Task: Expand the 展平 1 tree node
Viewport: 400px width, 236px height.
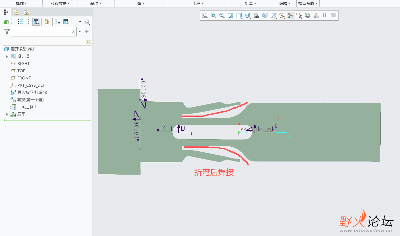Action: pyautogui.click(x=7, y=114)
